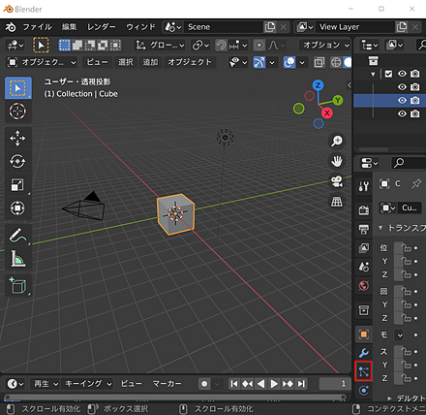Open the 追加 menu in the viewport header

(x=150, y=62)
